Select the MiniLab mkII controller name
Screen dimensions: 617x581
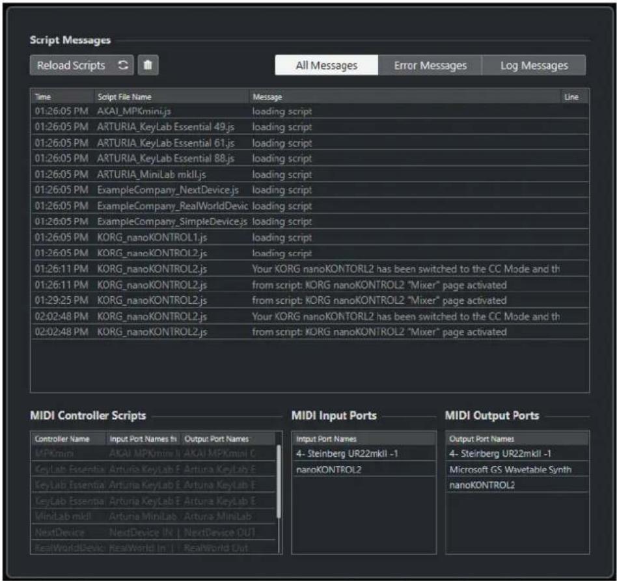(63, 516)
